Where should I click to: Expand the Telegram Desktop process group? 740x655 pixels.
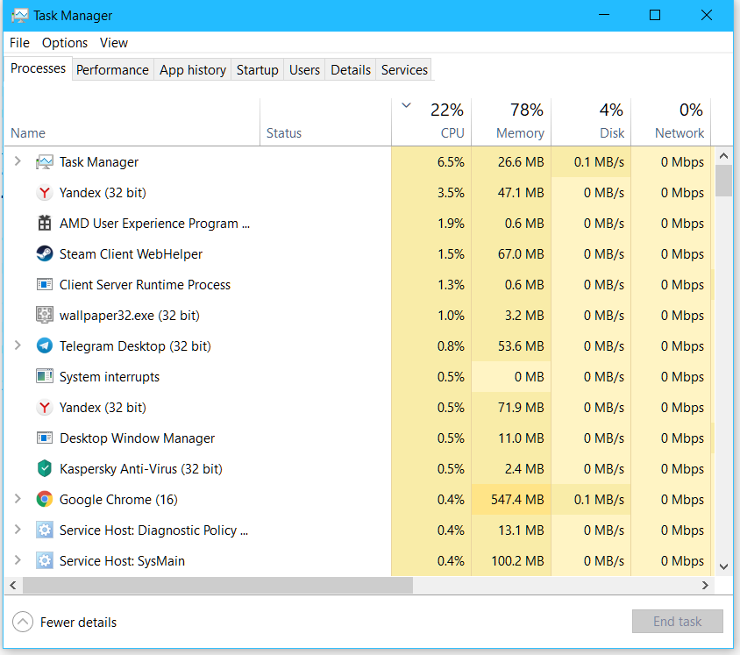click(x=18, y=345)
